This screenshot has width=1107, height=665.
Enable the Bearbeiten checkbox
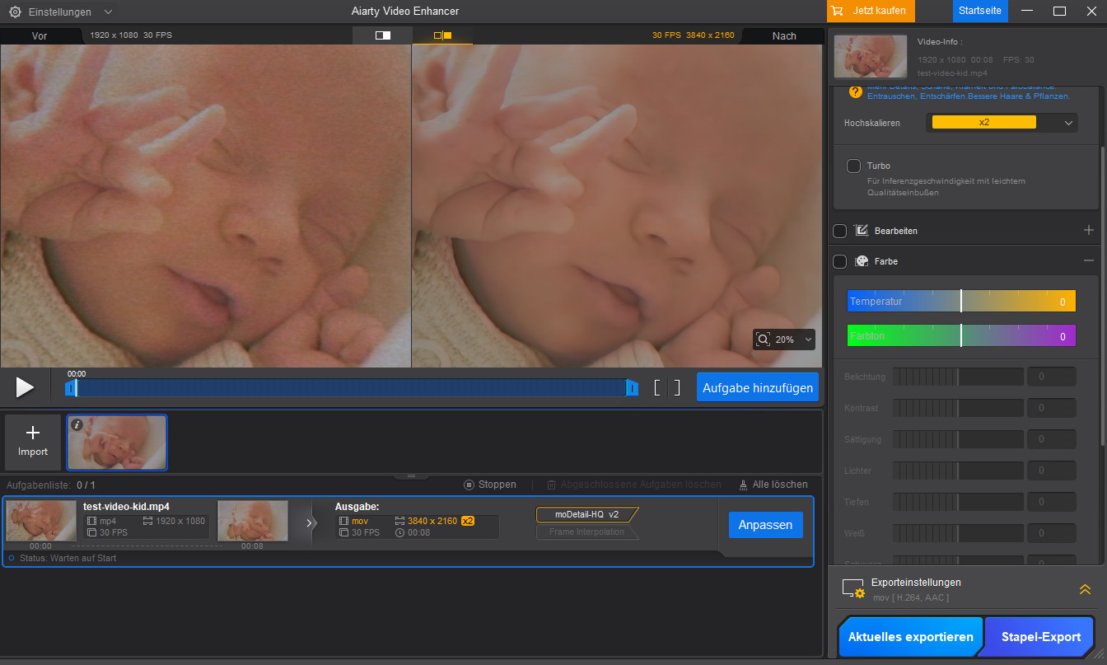(x=840, y=231)
